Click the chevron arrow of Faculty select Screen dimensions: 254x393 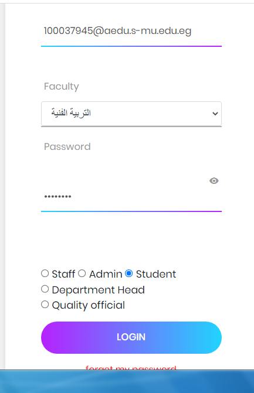(x=215, y=114)
